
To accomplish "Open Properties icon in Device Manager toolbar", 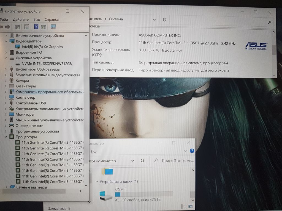I will (x=26, y=27).
